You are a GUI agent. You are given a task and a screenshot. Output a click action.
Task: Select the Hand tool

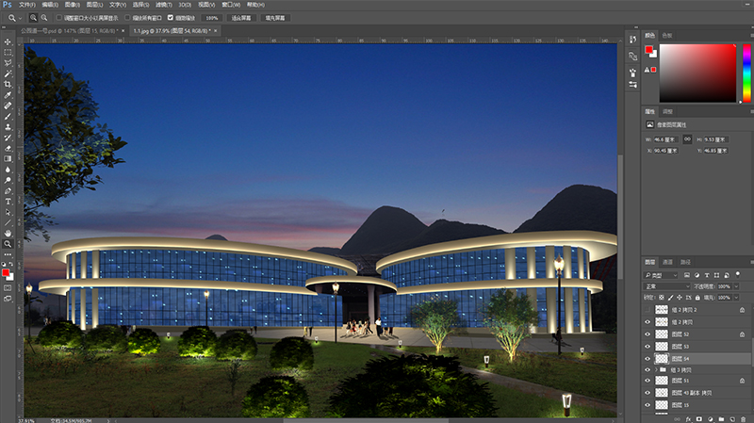(8, 233)
